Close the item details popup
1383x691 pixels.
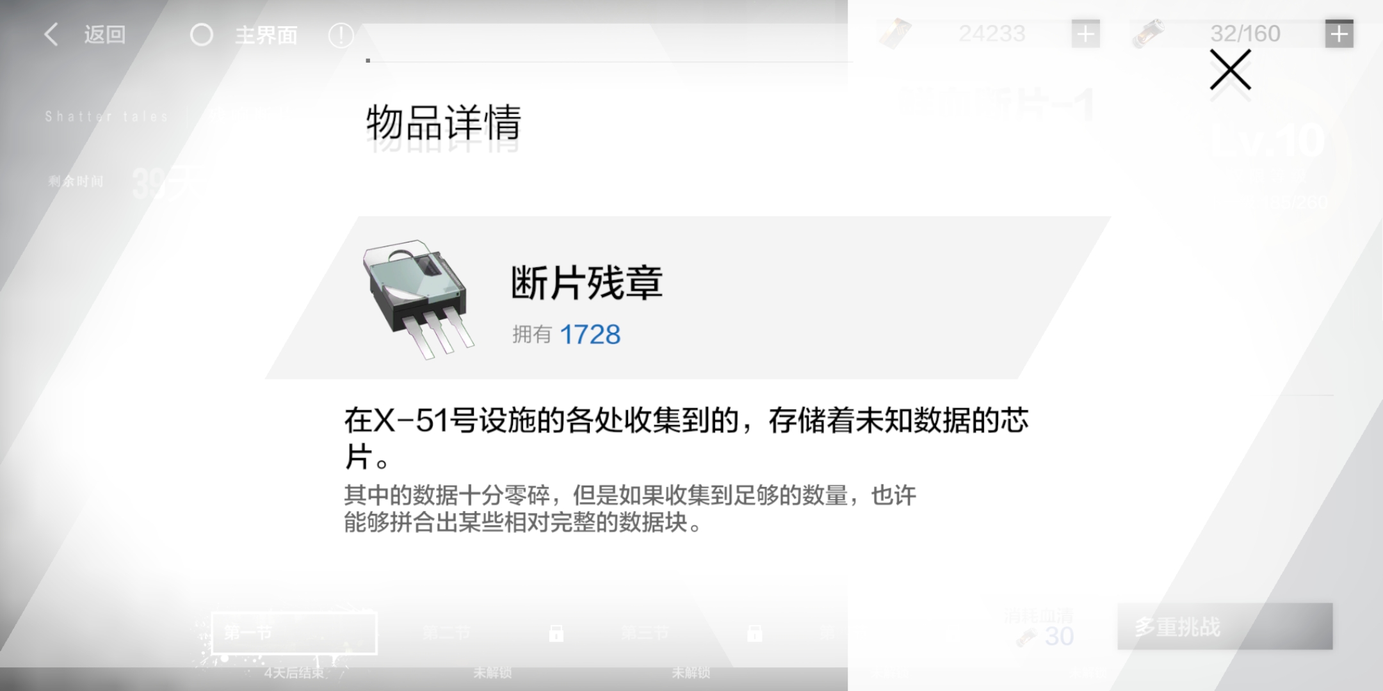(1230, 70)
